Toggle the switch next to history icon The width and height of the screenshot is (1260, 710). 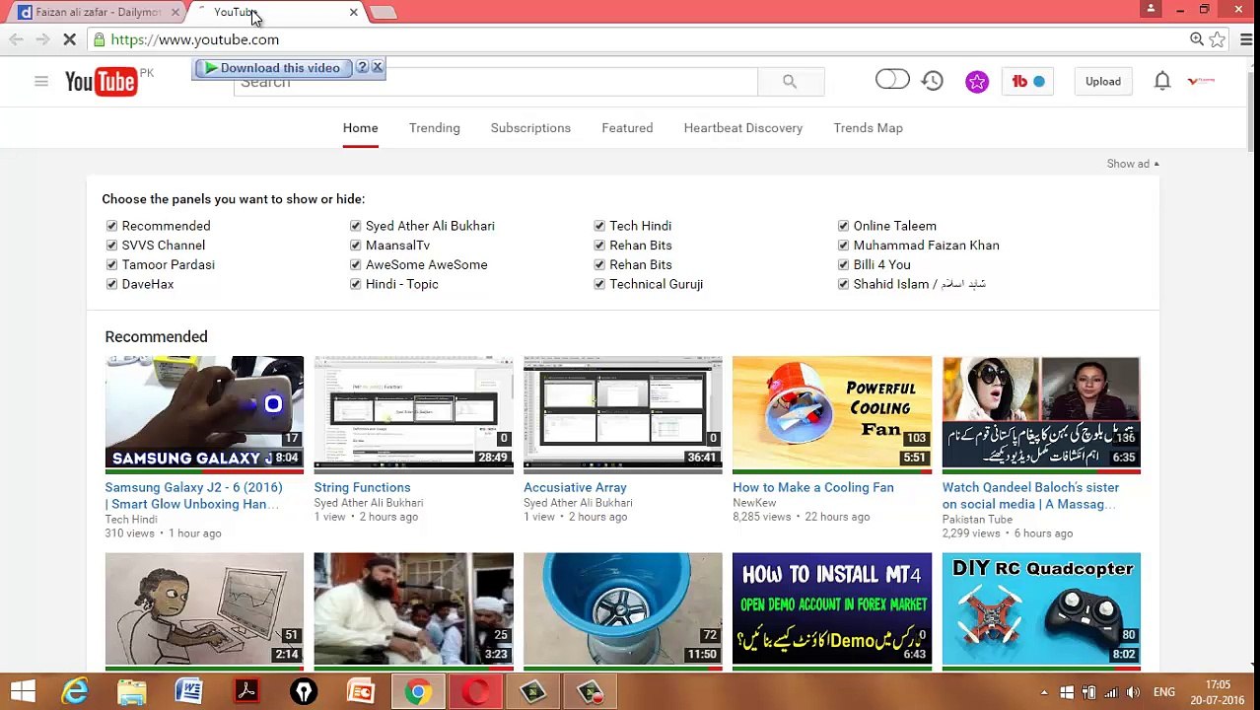click(x=892, y=80)
